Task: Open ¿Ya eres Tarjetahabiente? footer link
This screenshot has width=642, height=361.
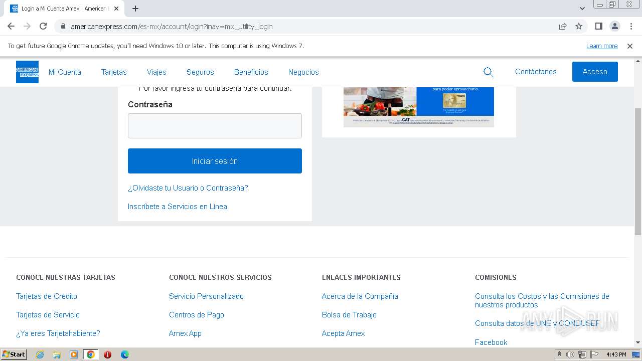Action: (x=58, y=333)
